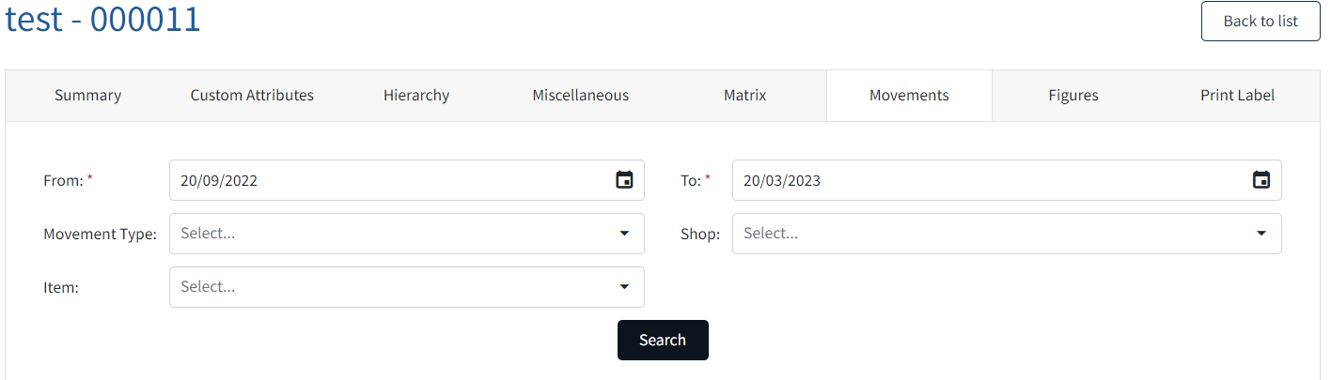1331x380 pixels.
Task: Expand the Item dropdown arrow
Action: [624, 287]
